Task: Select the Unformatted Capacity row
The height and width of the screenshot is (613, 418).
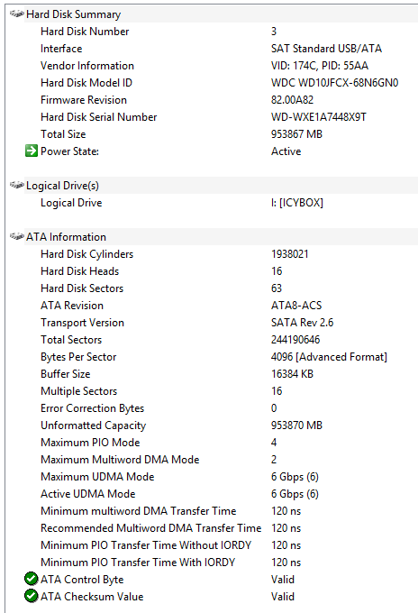Action: [221, 425]
